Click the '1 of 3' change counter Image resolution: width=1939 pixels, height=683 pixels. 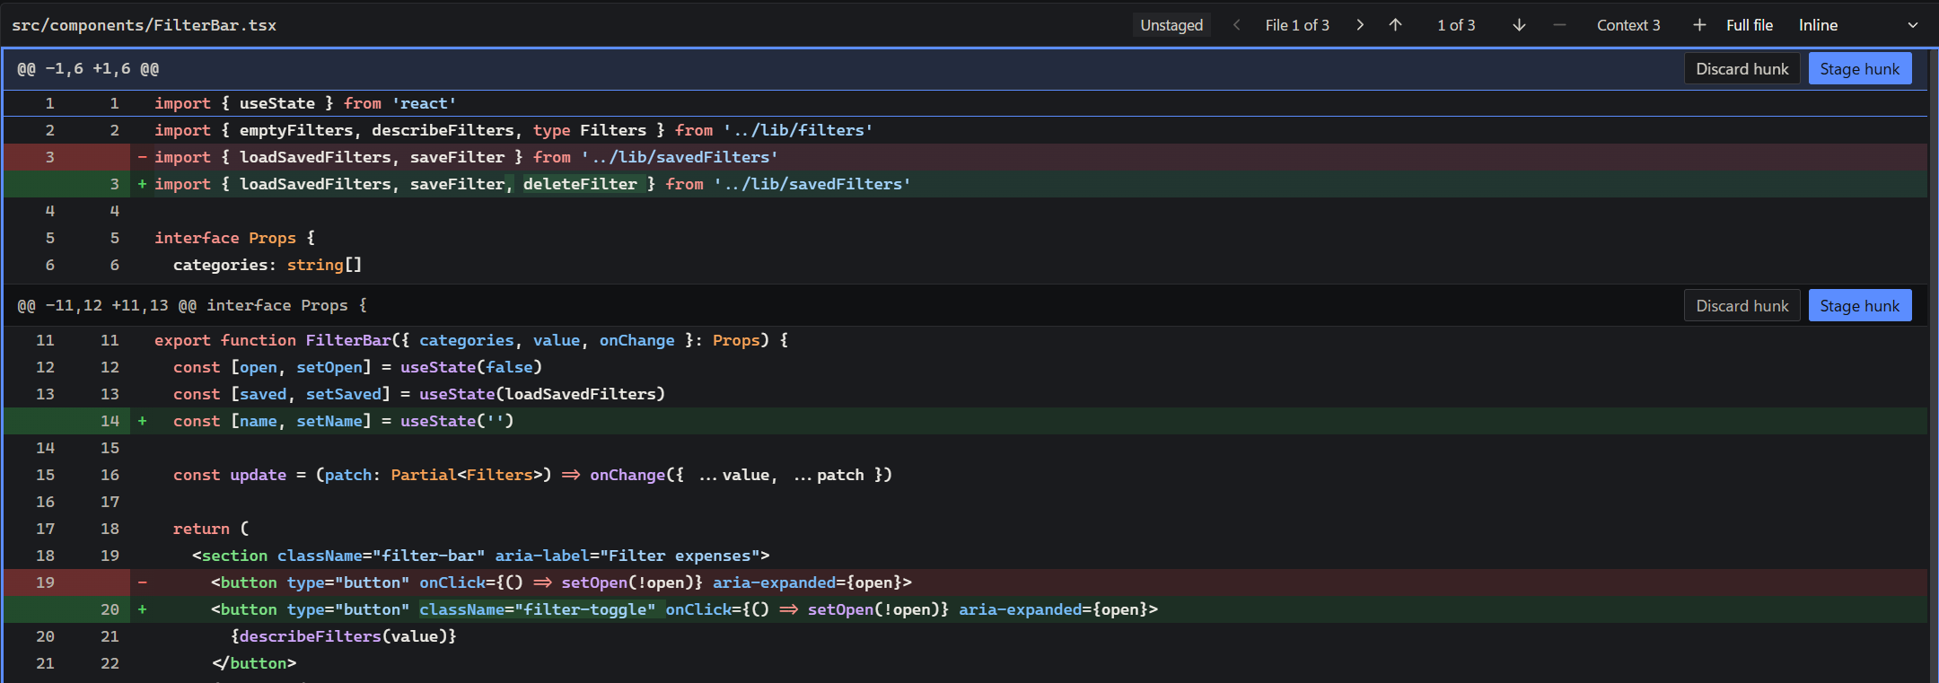(1456, 25)
